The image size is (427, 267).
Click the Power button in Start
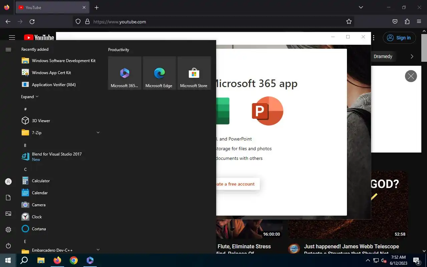coord(8,246)
